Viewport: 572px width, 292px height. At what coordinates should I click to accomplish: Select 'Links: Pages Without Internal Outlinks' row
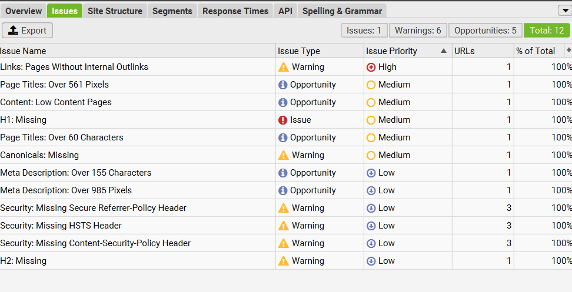(286, 67)
